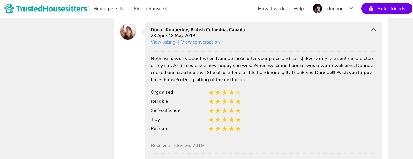Click donnae's profile avatar in header
413x159 pixels.
[x=317, y=8]
